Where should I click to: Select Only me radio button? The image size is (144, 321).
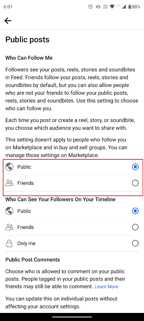[135, 243]
